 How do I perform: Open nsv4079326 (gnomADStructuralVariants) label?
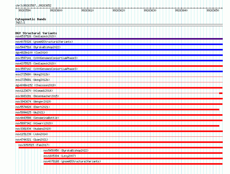click(x=44, y=42)
